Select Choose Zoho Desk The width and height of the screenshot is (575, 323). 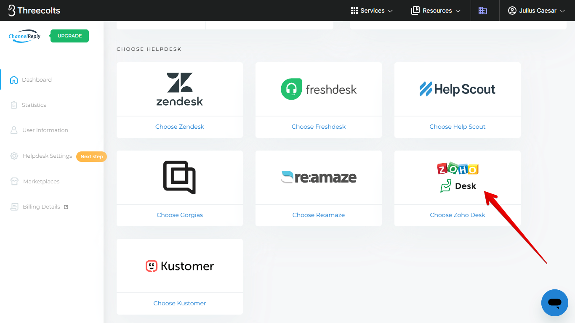[458, 215]
